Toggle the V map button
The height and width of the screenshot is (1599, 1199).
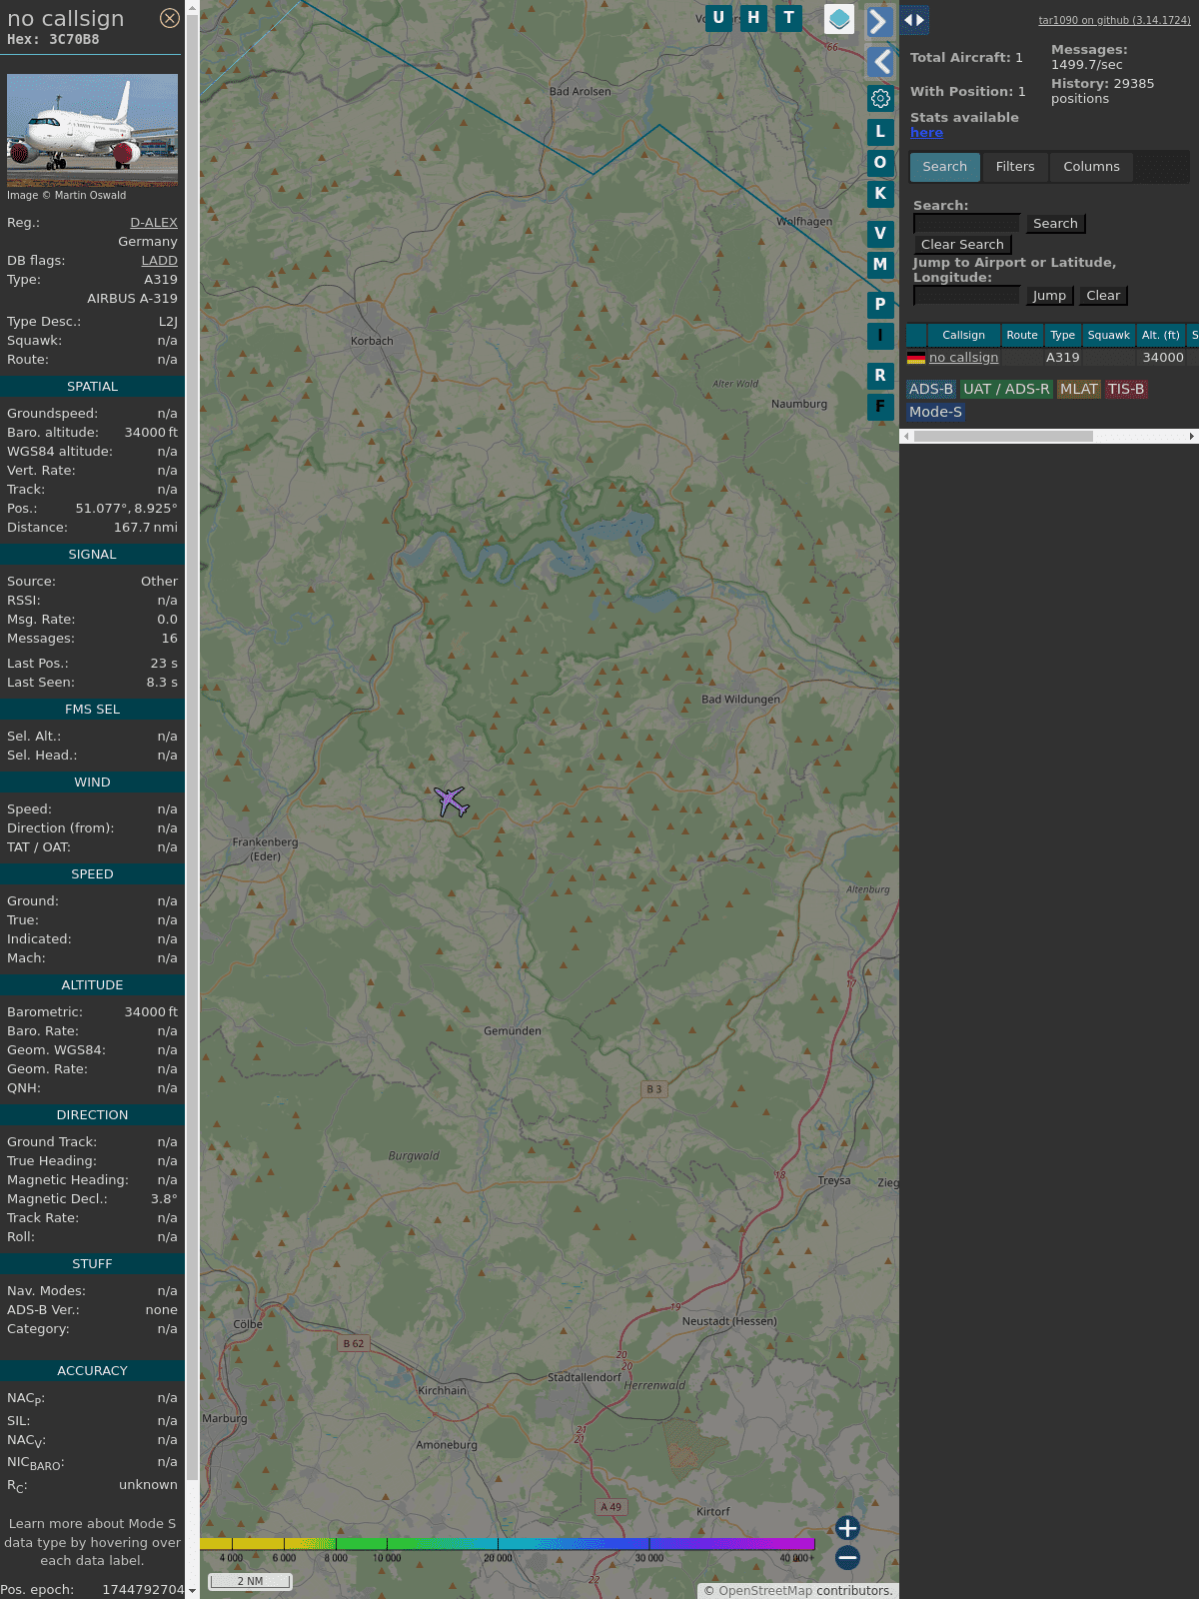[x=880, y=234]
